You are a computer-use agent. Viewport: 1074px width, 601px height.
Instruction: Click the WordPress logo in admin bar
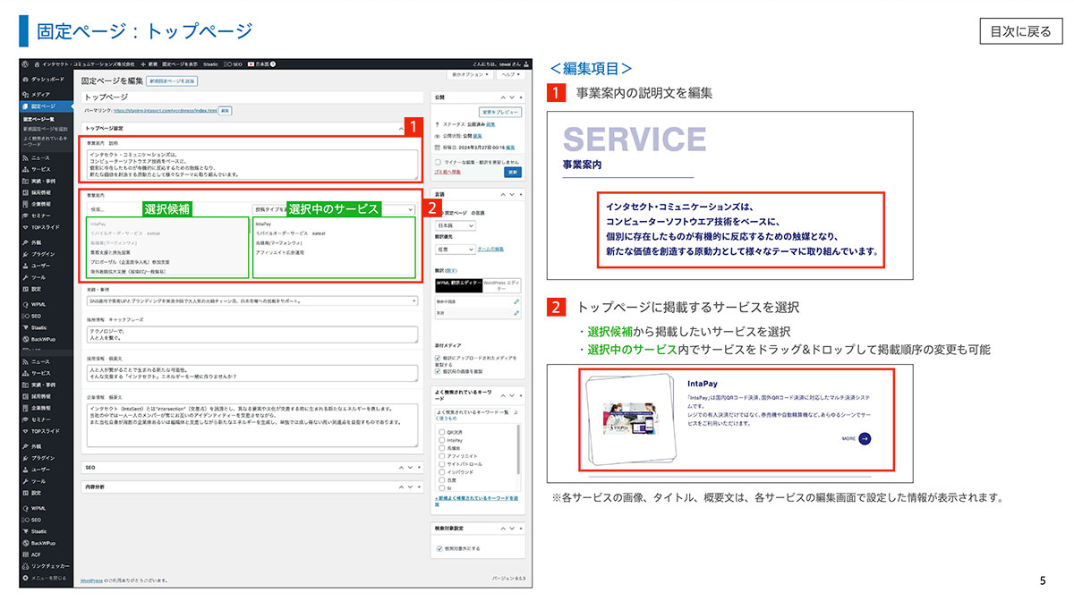[26, 64]
